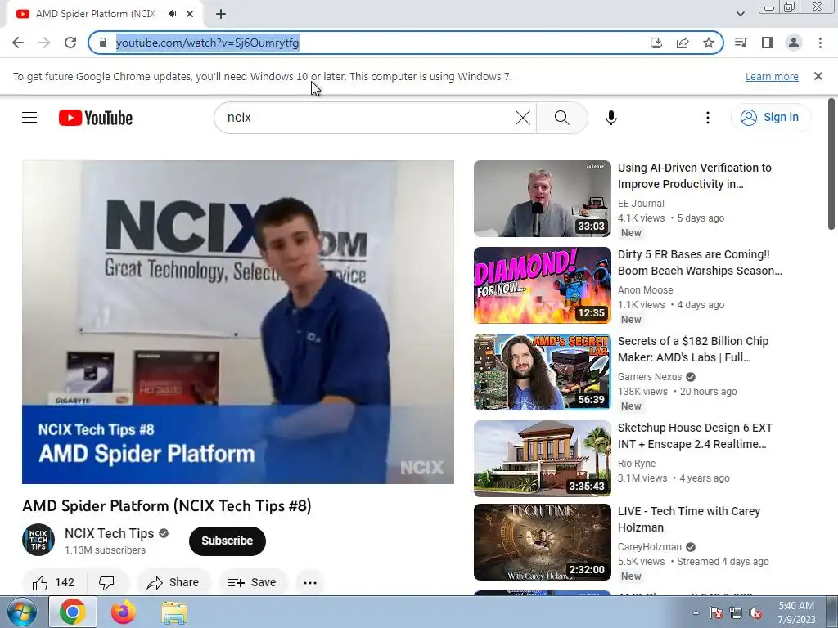
Task: Click the Rio Ryne channel name
Action: point(637,464)
